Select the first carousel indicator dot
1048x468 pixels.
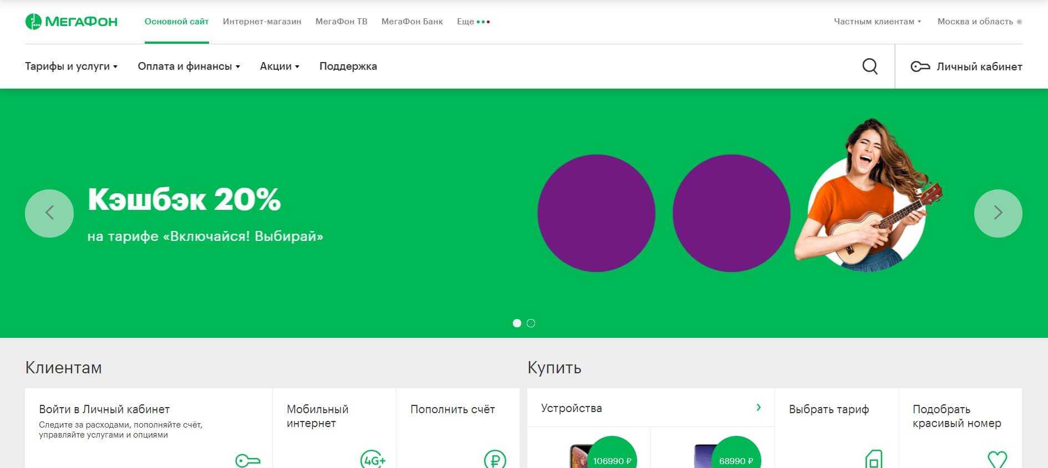[517, 323]
